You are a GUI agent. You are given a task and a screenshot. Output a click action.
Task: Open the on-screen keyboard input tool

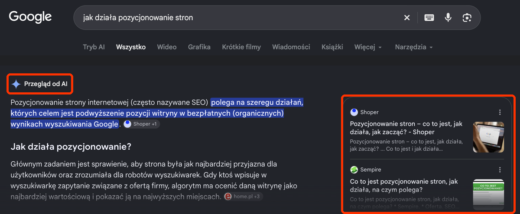tap(429, 18)
